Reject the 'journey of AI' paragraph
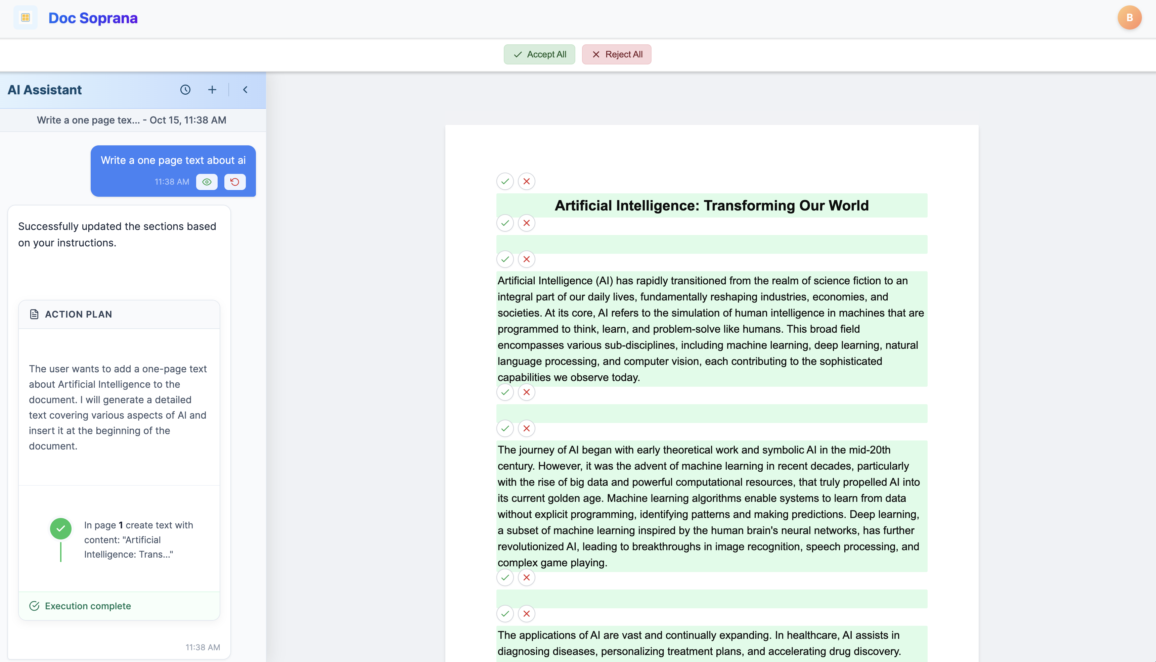The width and height of the screenshot is (1156, 662). pyautogui.click(x=527, y=428)
